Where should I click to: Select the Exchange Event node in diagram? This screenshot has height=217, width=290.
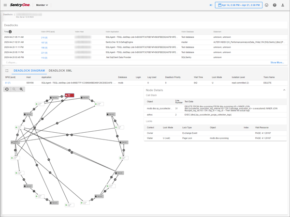coord(15,142)
